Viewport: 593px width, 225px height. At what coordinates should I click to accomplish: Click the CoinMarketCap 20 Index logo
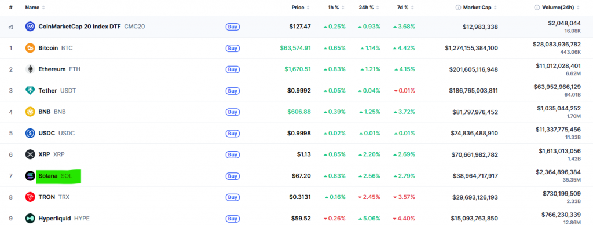30,27
